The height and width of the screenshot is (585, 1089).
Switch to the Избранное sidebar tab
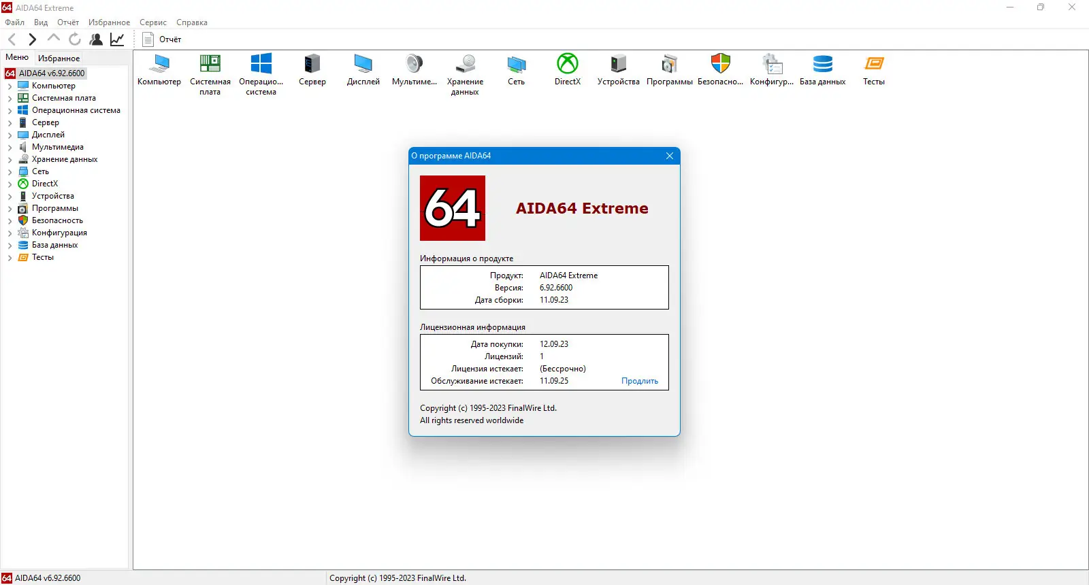[x=59, y=58]
